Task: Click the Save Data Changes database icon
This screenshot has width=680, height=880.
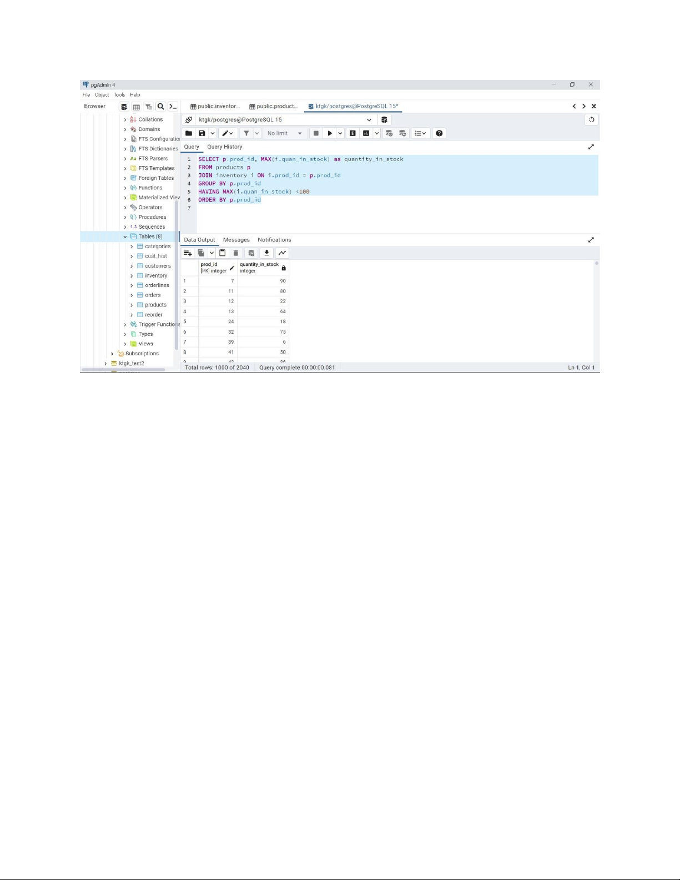Action: [251, 253]
